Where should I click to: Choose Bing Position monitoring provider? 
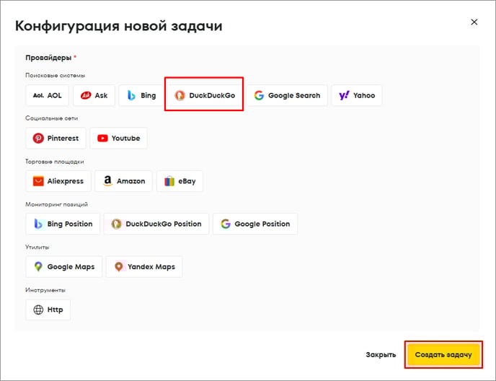pyautogui.click(x=63, y=224)
